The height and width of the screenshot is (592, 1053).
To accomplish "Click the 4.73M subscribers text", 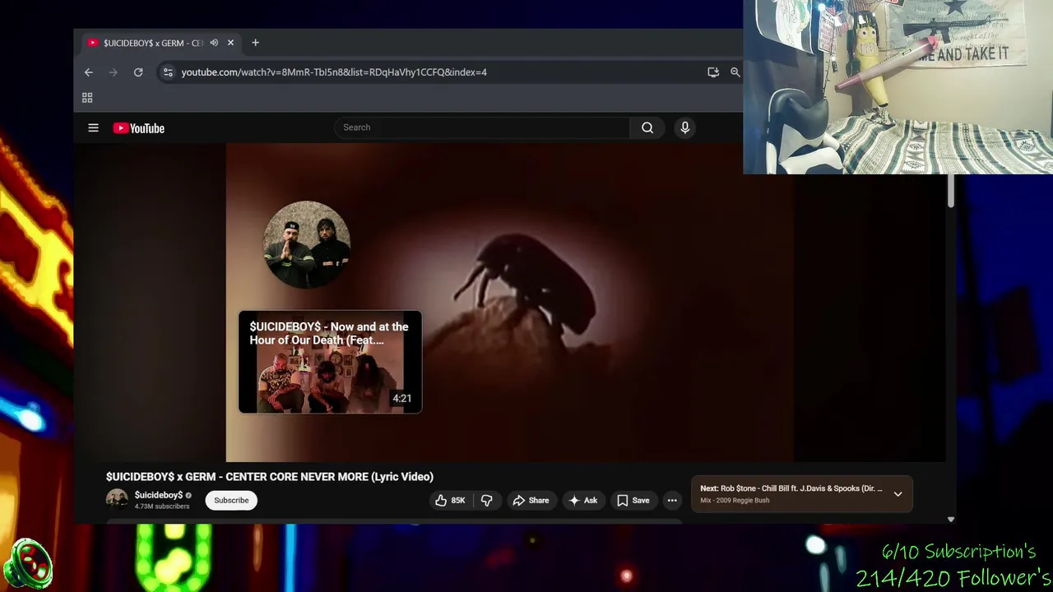I will coord(162,506).
